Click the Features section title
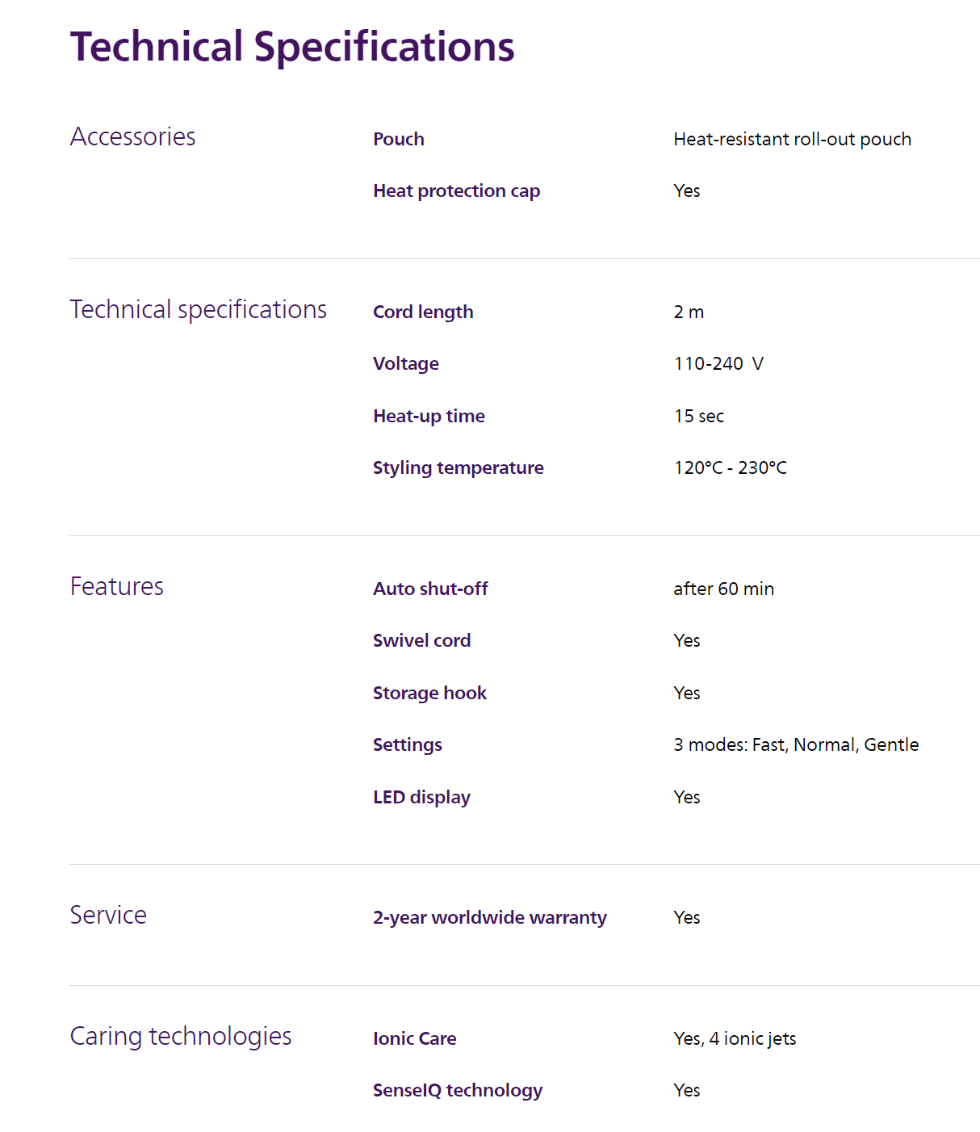The image size is (980, 1132). [x=117, y=587]
